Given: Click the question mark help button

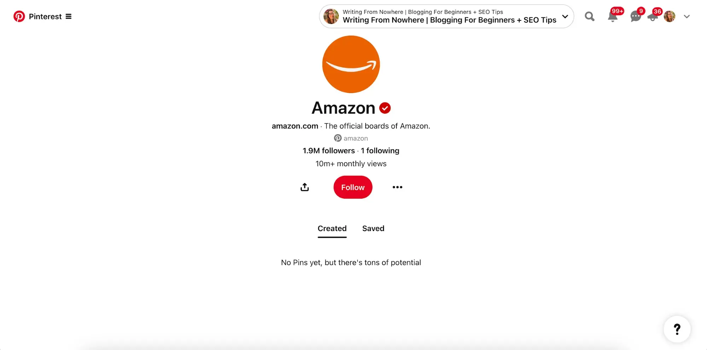Looking at the screenshot, I should pos(677,329).
